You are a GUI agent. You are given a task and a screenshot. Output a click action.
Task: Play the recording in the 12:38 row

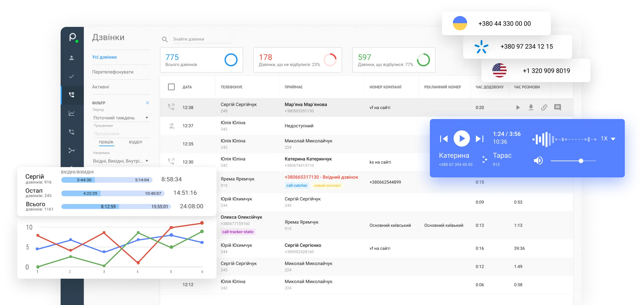pos(518,108)
